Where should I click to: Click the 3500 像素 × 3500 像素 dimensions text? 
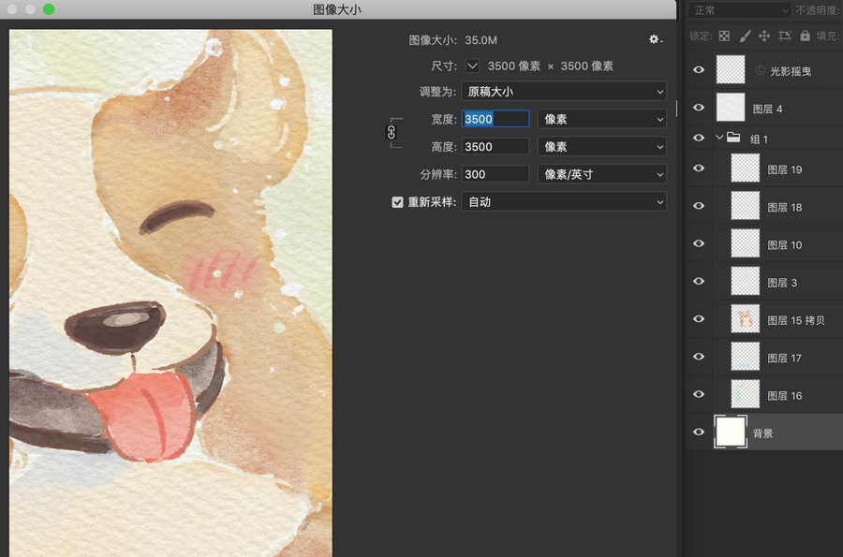point(551,66)
